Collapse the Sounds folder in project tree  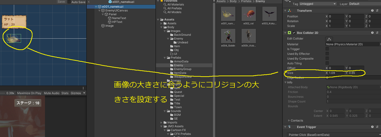point(165,111)
